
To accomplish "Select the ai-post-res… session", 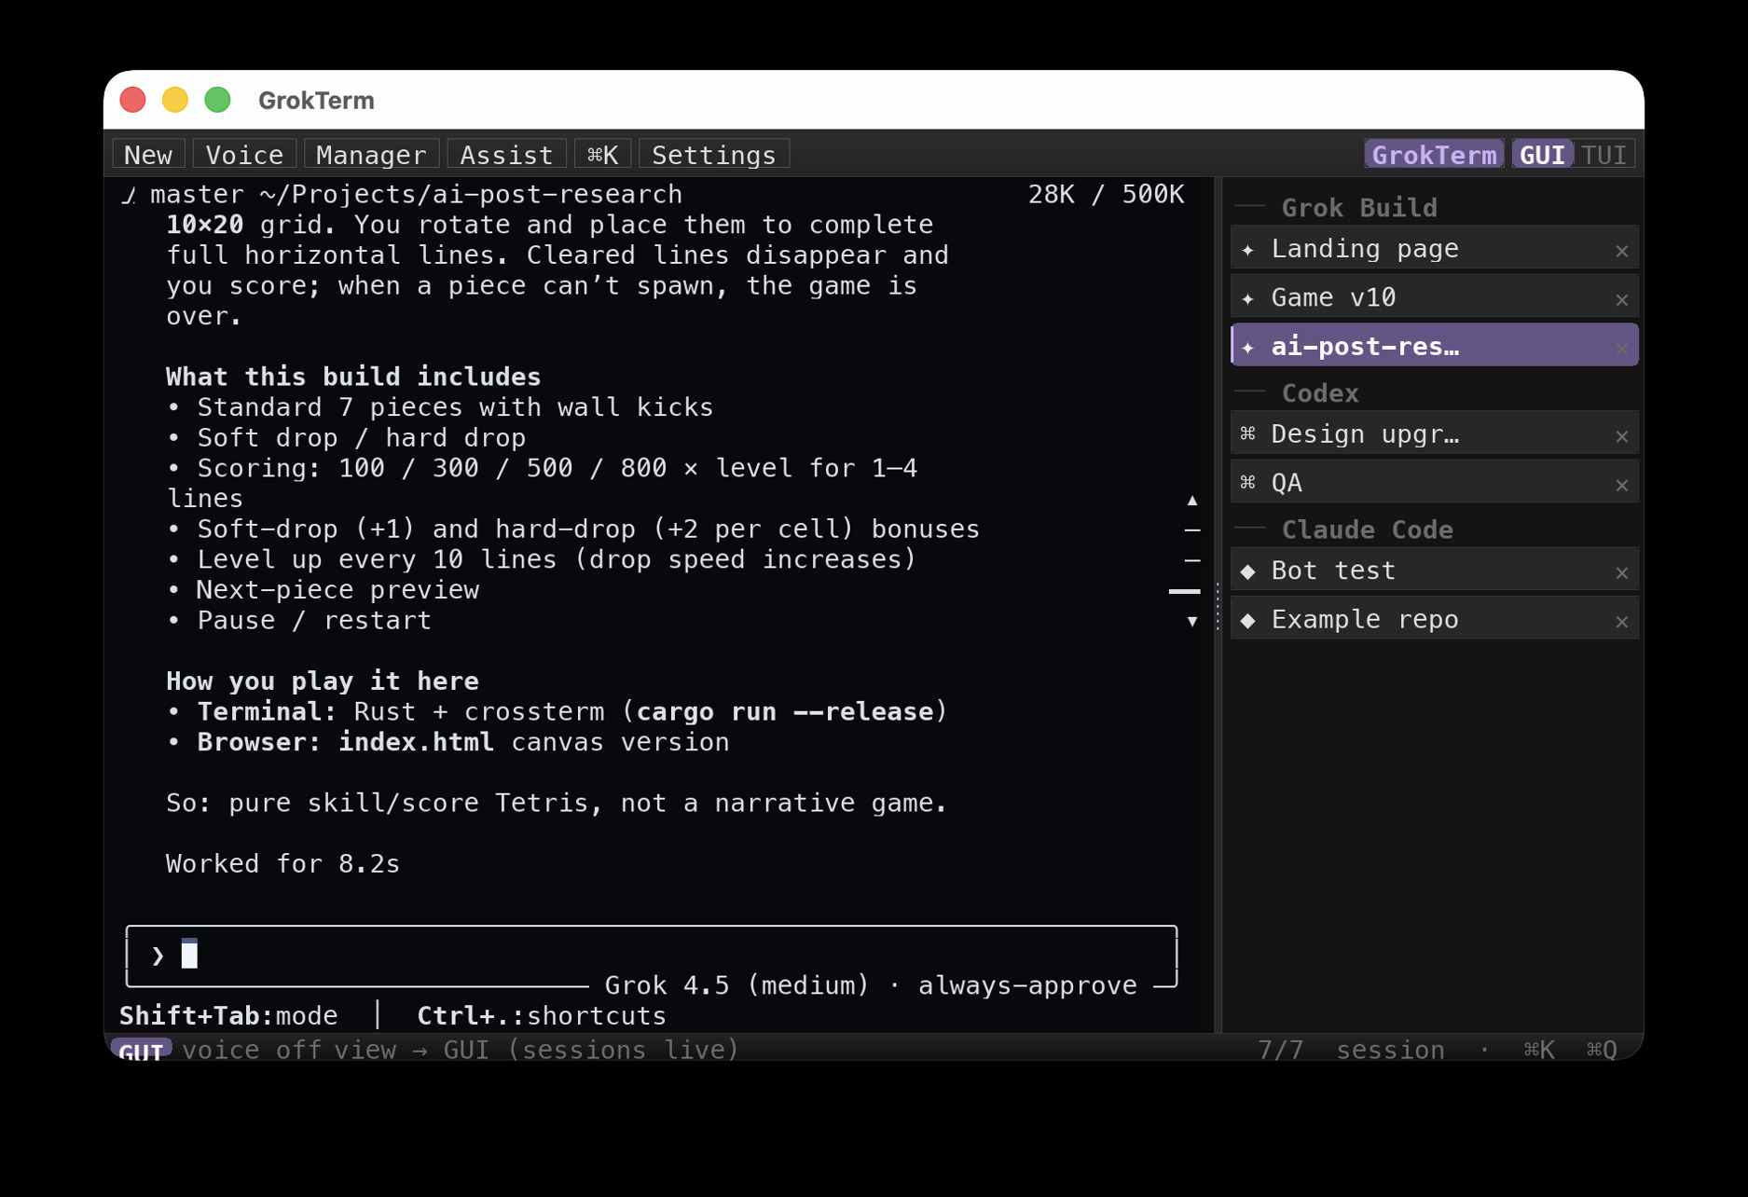I will [1434, 346].
